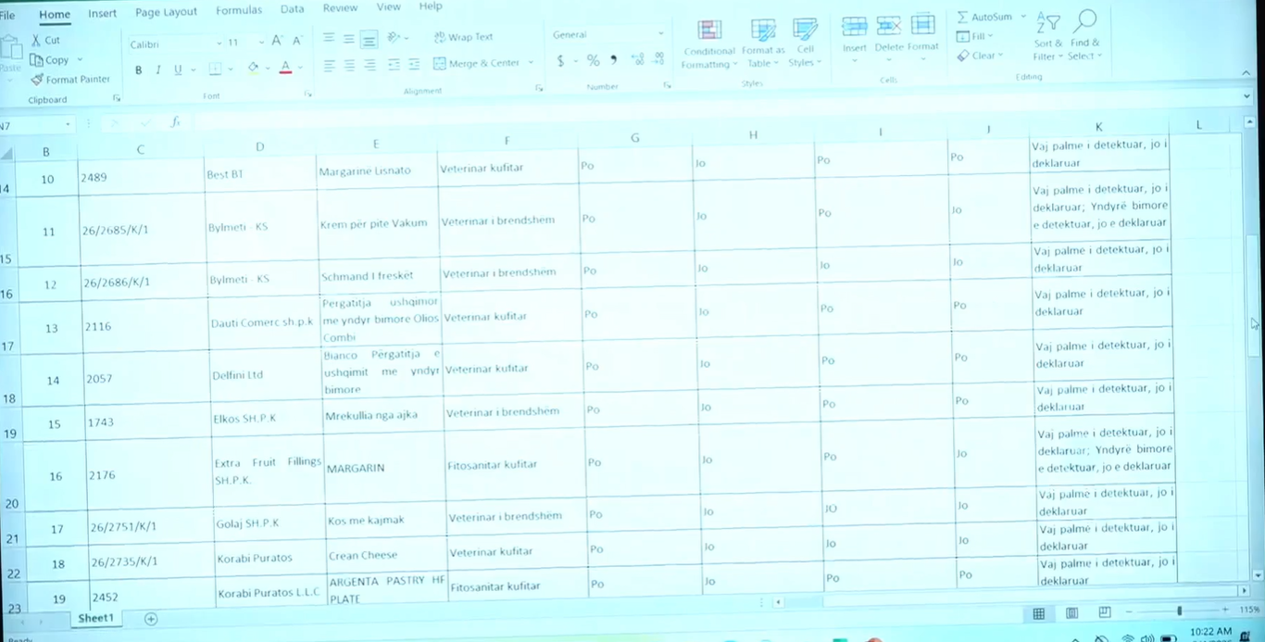Click the zoom slider handle

click(x=1179, y=611)
